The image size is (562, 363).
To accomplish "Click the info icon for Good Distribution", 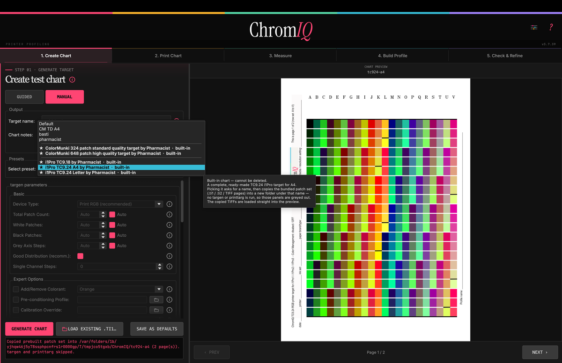I will pos(170,256).
